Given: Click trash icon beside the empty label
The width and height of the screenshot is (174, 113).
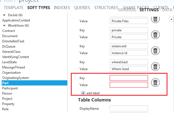Looking at the screenshot, I should tap(155, 82).
